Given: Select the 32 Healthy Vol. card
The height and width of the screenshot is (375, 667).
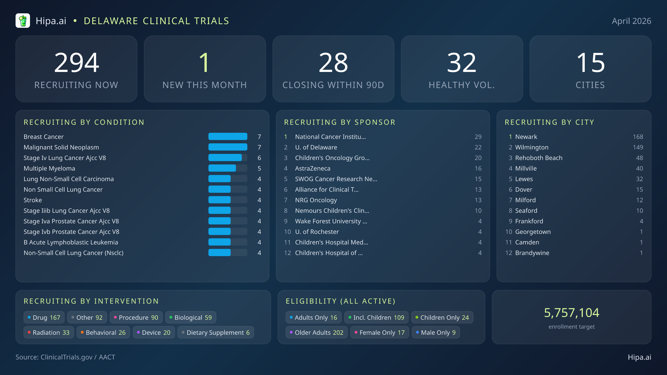Looking at the screenshot, I should click(x=462, y=69).
